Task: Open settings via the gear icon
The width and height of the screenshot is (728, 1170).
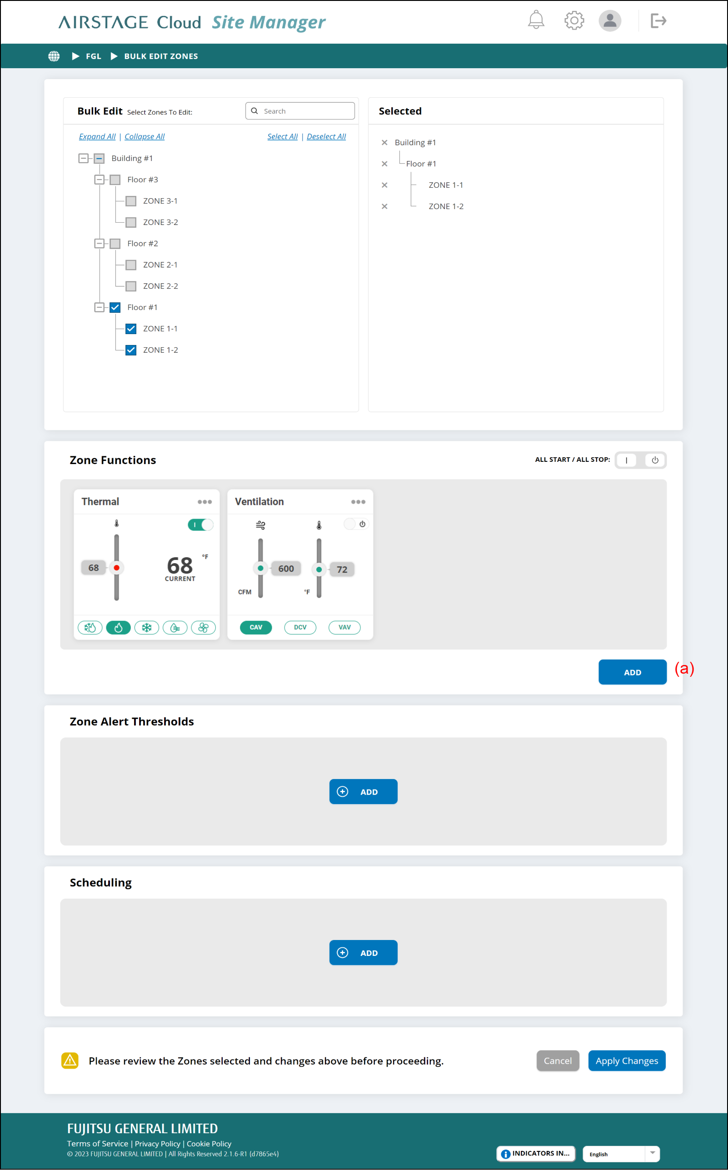Action: click(x=574, y=20)
